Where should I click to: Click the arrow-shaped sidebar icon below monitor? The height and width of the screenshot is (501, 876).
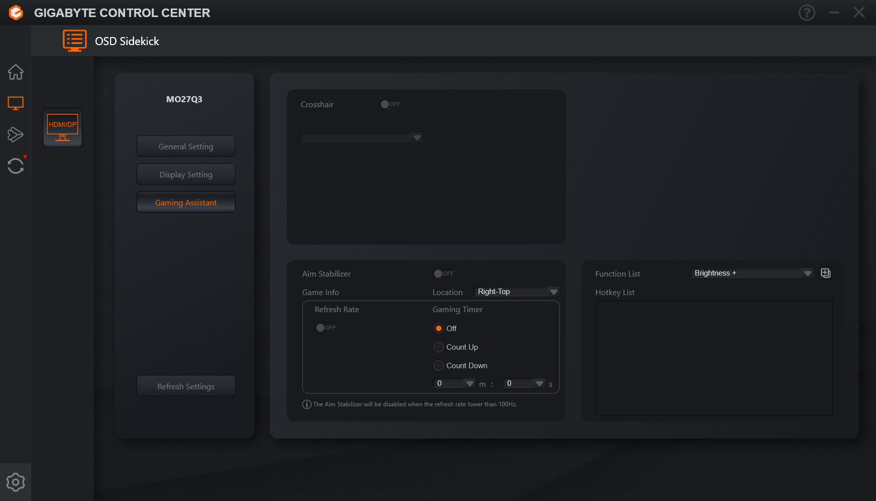[x=16, y=134]
